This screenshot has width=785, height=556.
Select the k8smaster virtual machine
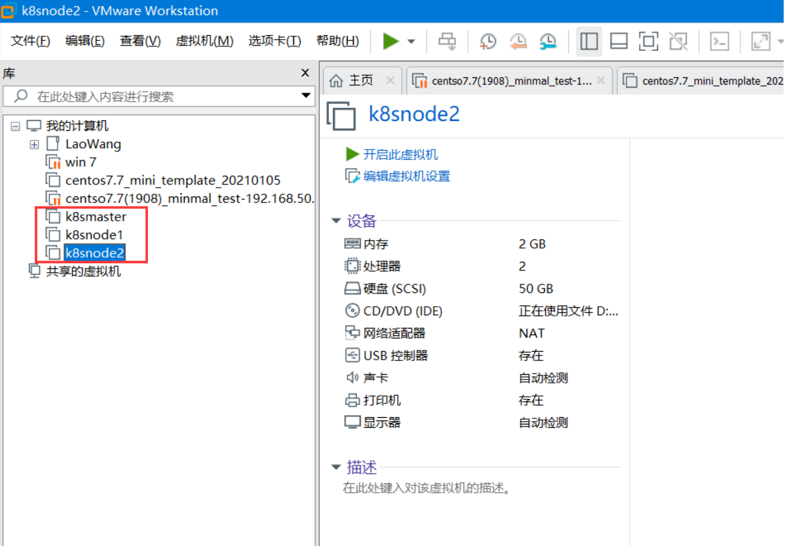tap(96, 217)
